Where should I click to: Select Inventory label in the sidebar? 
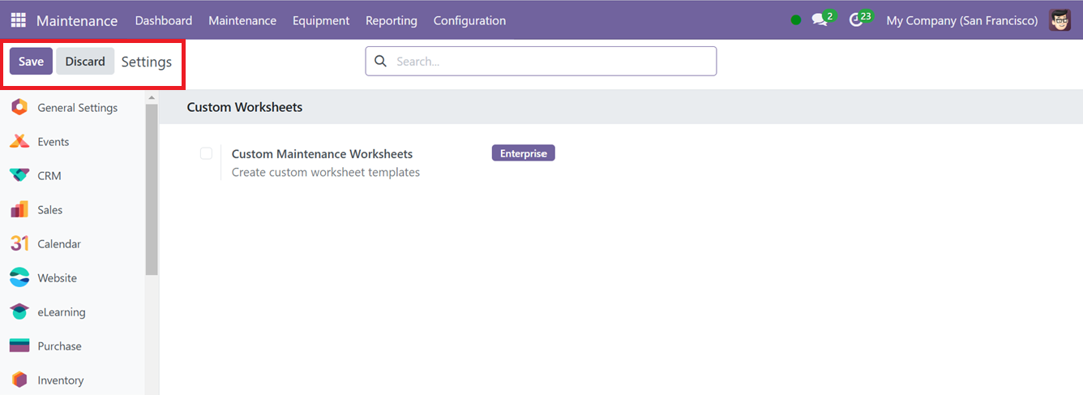[x=61, y=380]
